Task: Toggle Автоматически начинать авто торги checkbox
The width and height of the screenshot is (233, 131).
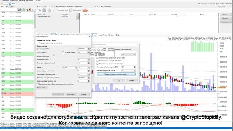Action: tap(98, 61)
